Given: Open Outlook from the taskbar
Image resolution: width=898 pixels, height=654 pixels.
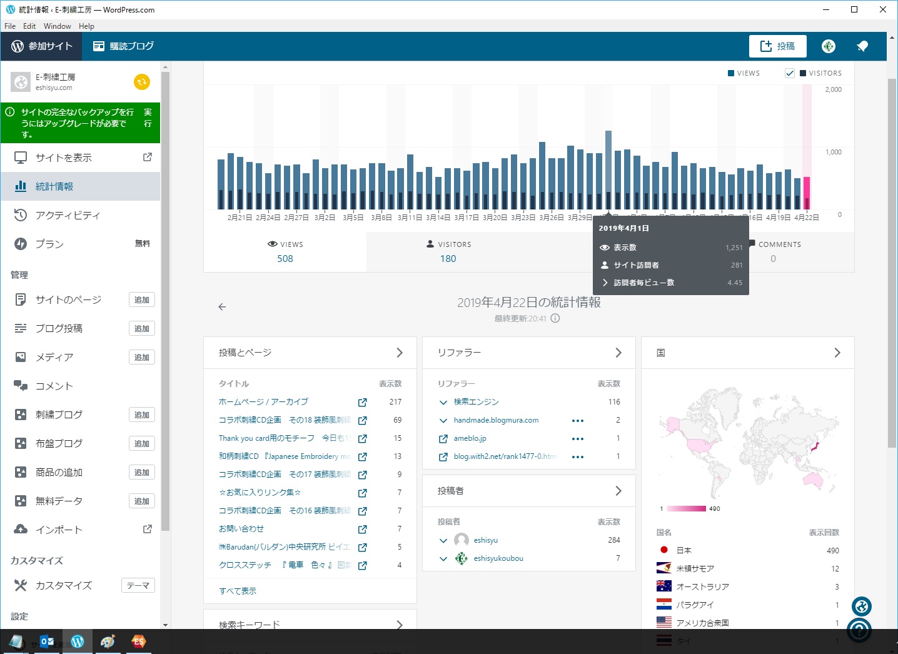Looking at the screenshot, I should click(47, 641).
